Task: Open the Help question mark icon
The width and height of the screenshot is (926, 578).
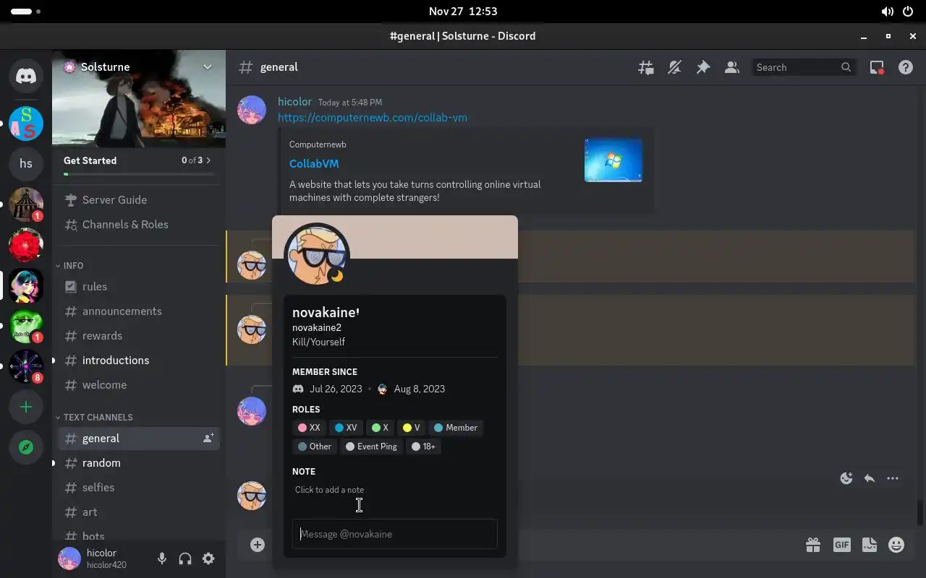Action: (906, 67)
